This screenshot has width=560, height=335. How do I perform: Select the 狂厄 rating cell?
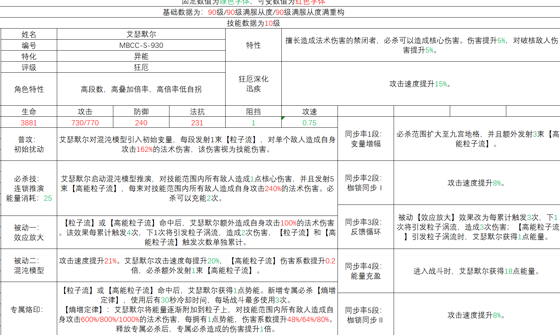click(141, 67)
